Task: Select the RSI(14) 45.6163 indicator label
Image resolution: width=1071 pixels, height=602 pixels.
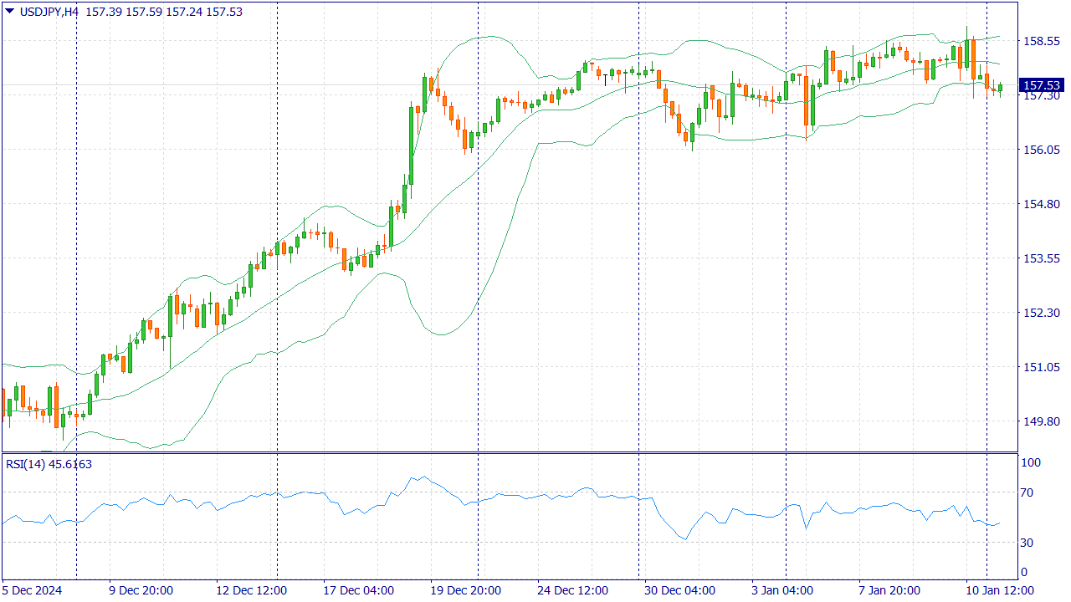Action: [49, 464]
